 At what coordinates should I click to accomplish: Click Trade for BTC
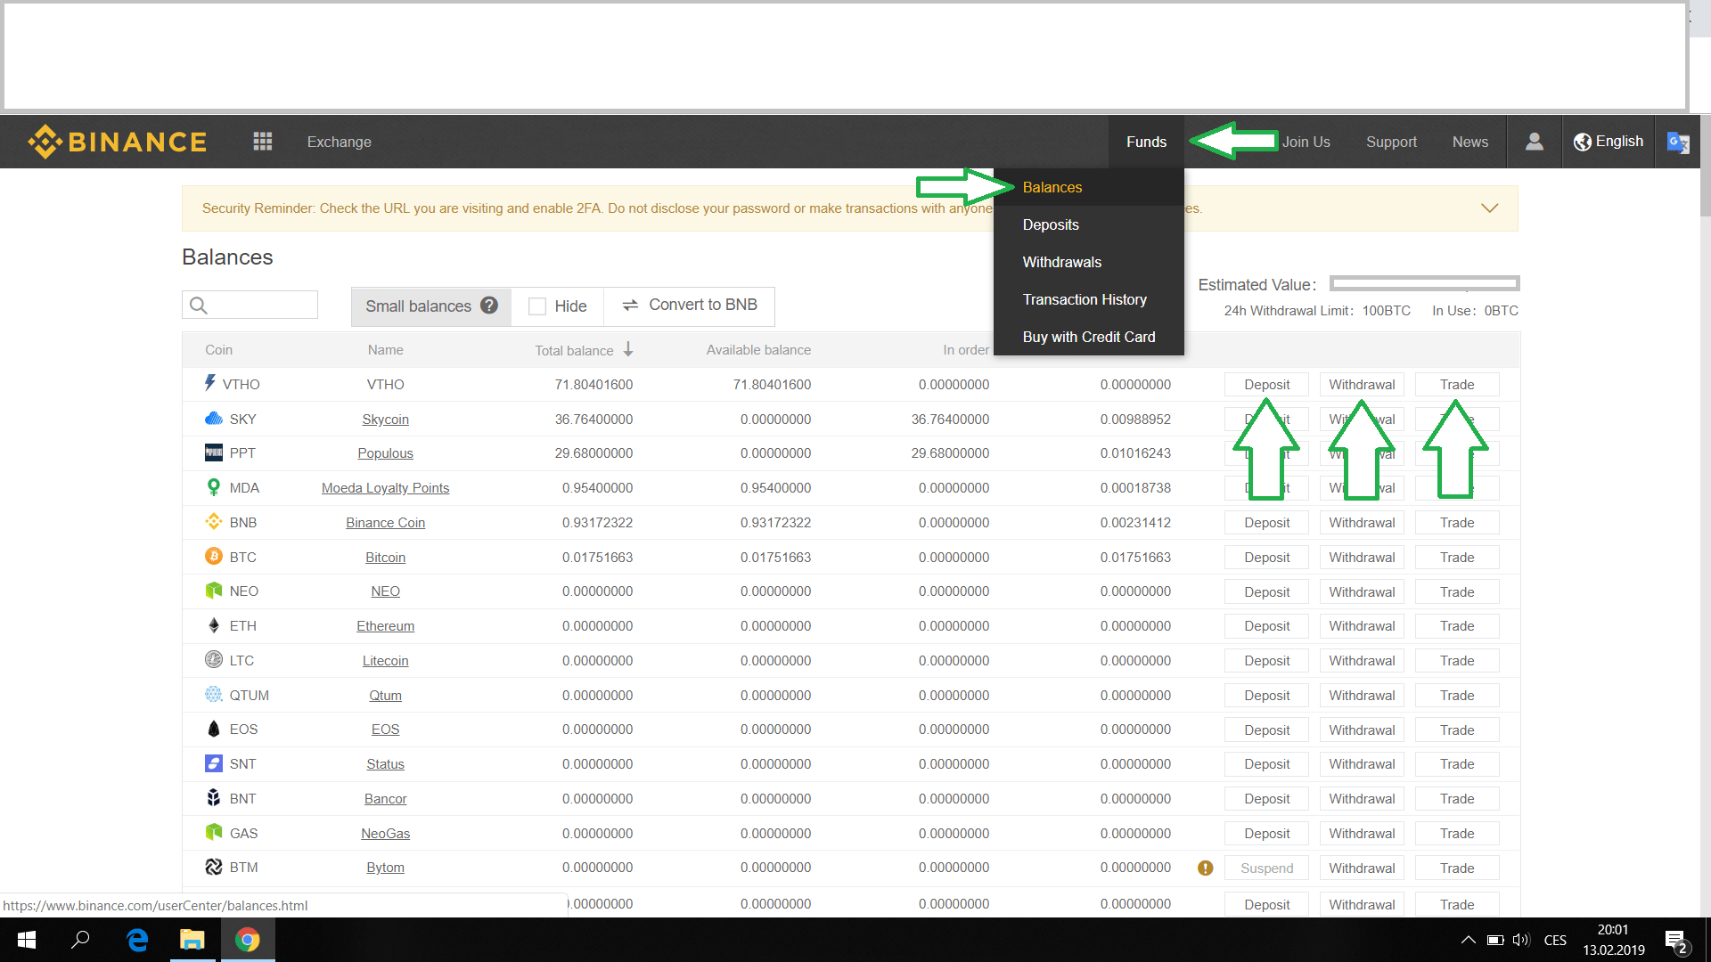(1457, 558)
